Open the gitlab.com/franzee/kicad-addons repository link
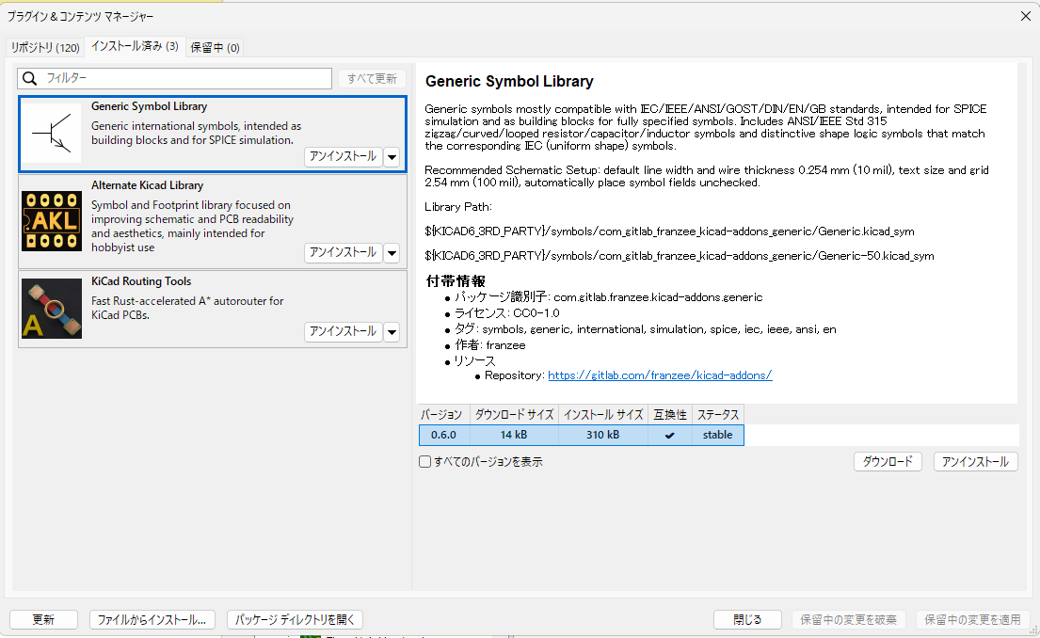 660,375
